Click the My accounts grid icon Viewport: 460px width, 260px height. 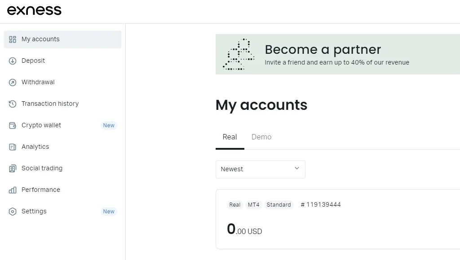[x=13, y=39]
